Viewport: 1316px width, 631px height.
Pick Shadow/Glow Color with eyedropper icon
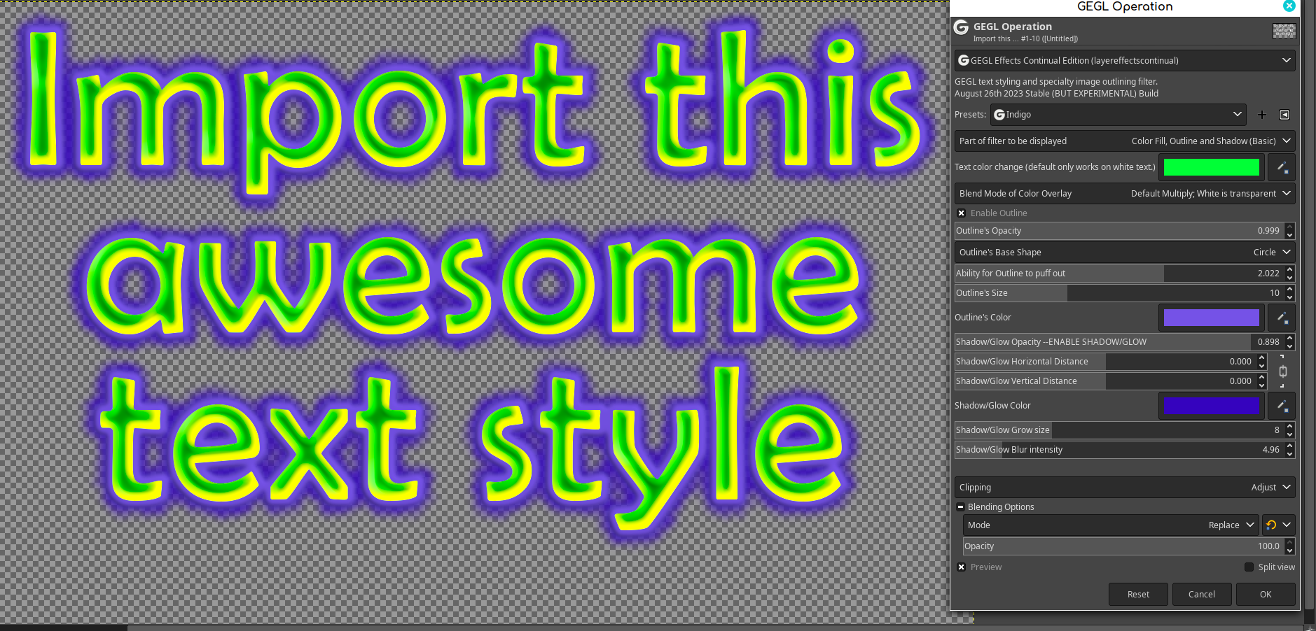click(x=1282, y=406)
